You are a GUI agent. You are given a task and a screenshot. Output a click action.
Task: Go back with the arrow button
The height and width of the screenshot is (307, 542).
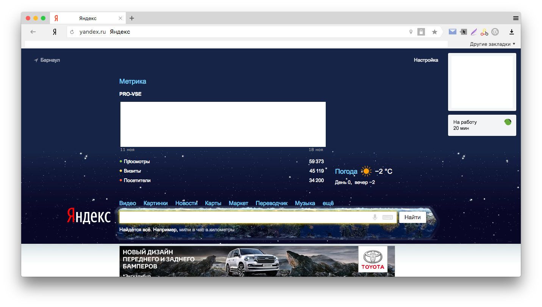33,32
